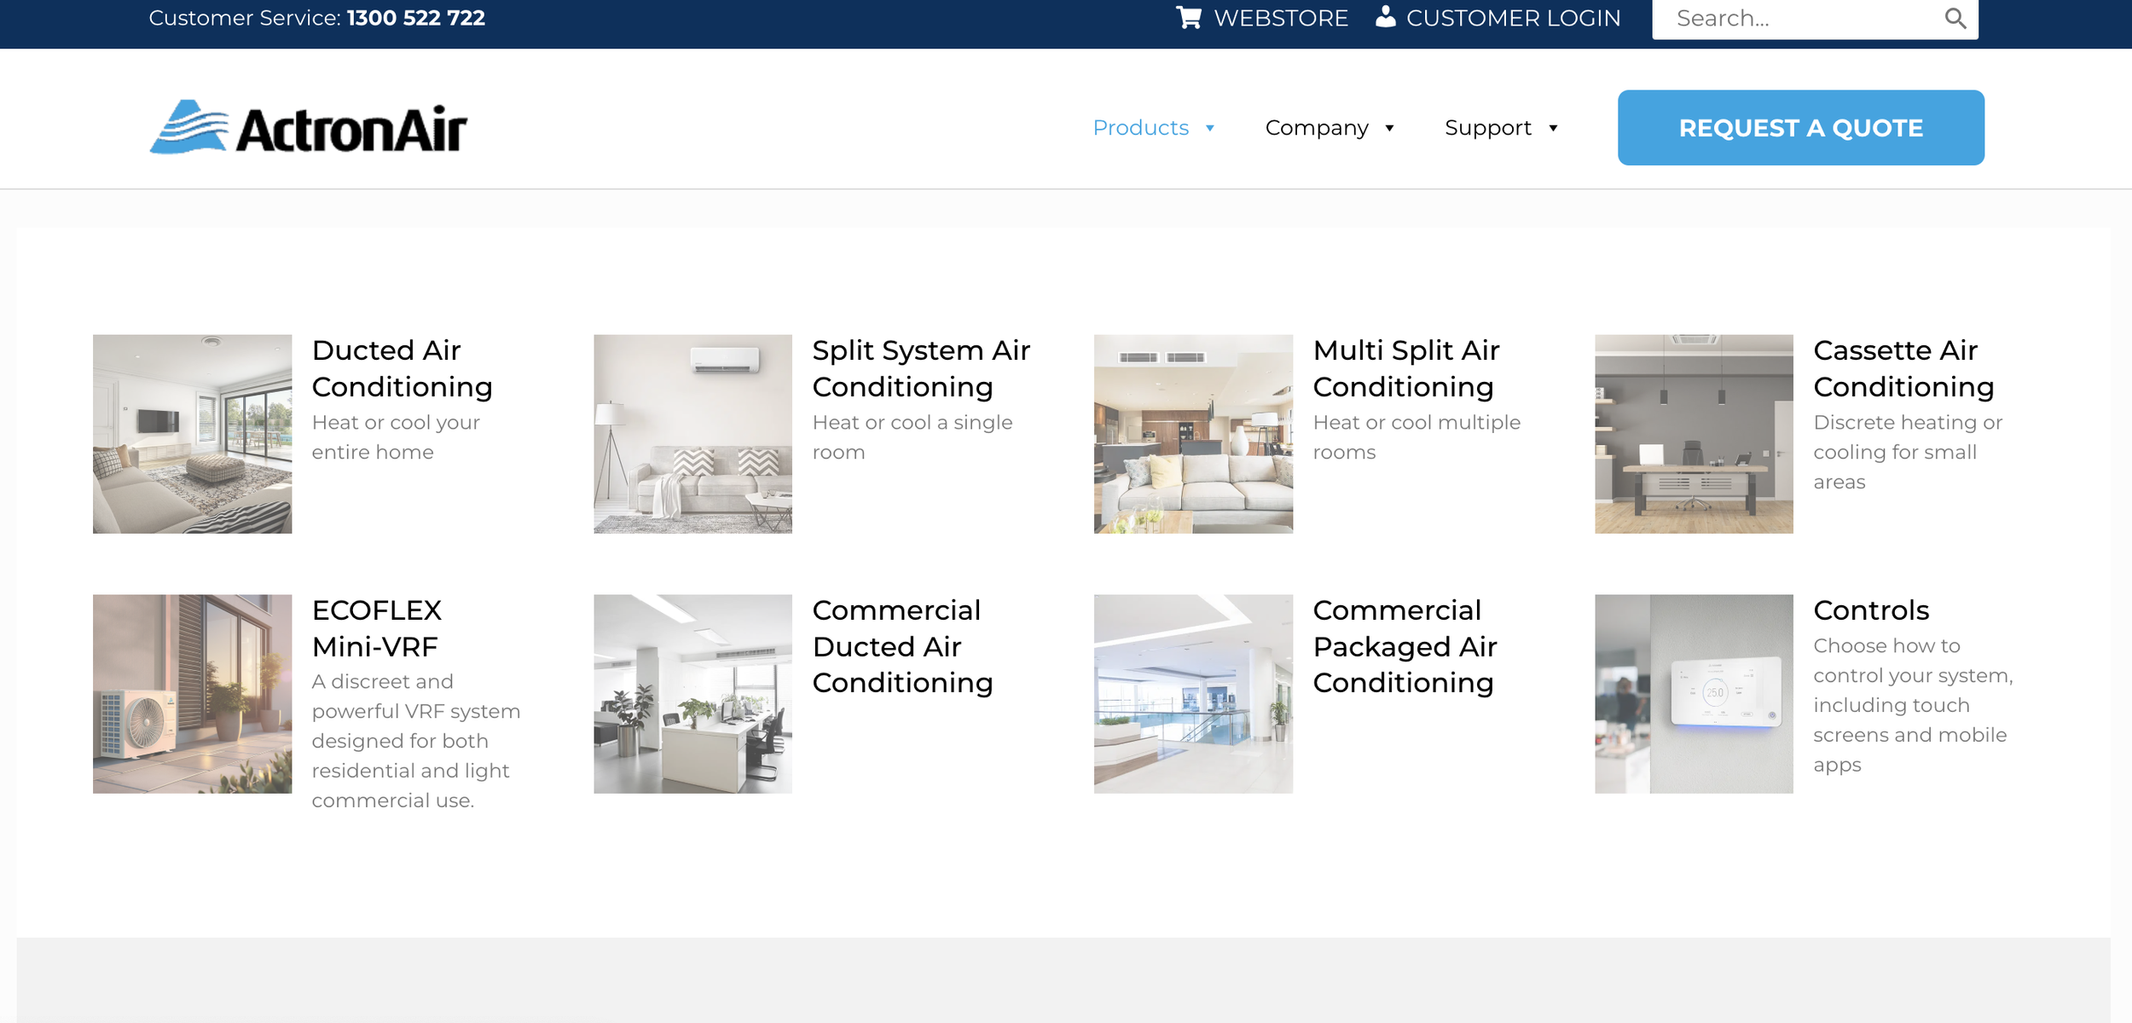This screenshot has height=1023, width=2132.
Task: Type in the Search input field
Action: [1799, 19]
